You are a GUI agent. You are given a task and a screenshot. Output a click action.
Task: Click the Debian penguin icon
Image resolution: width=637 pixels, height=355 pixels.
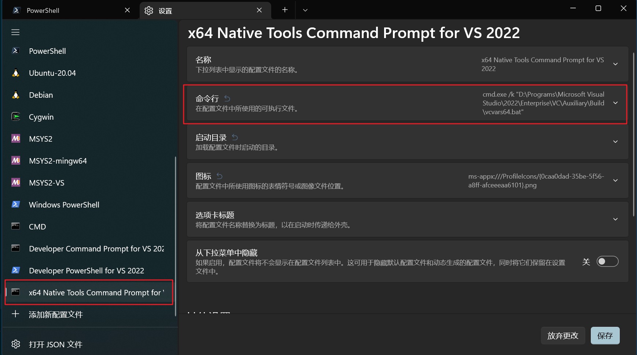tap(15, 95)
